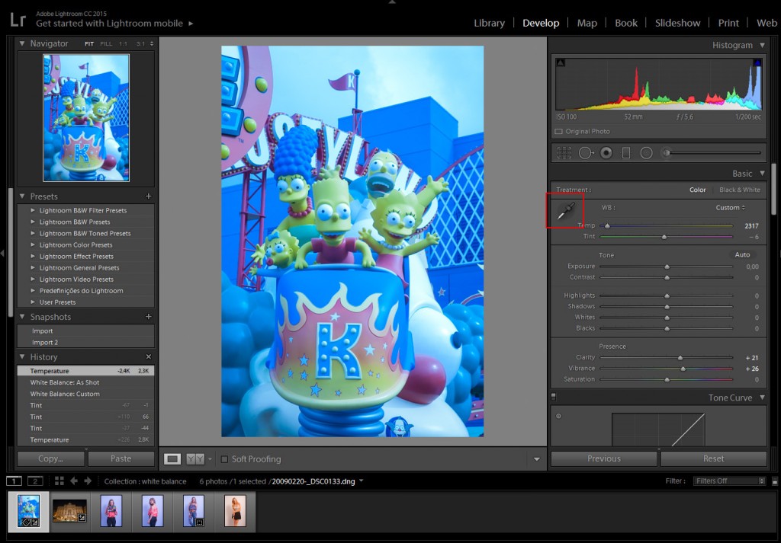Click the Vibrance slider handle
Viewport: 781px width, 543px height.
click(x=683, y=369)
